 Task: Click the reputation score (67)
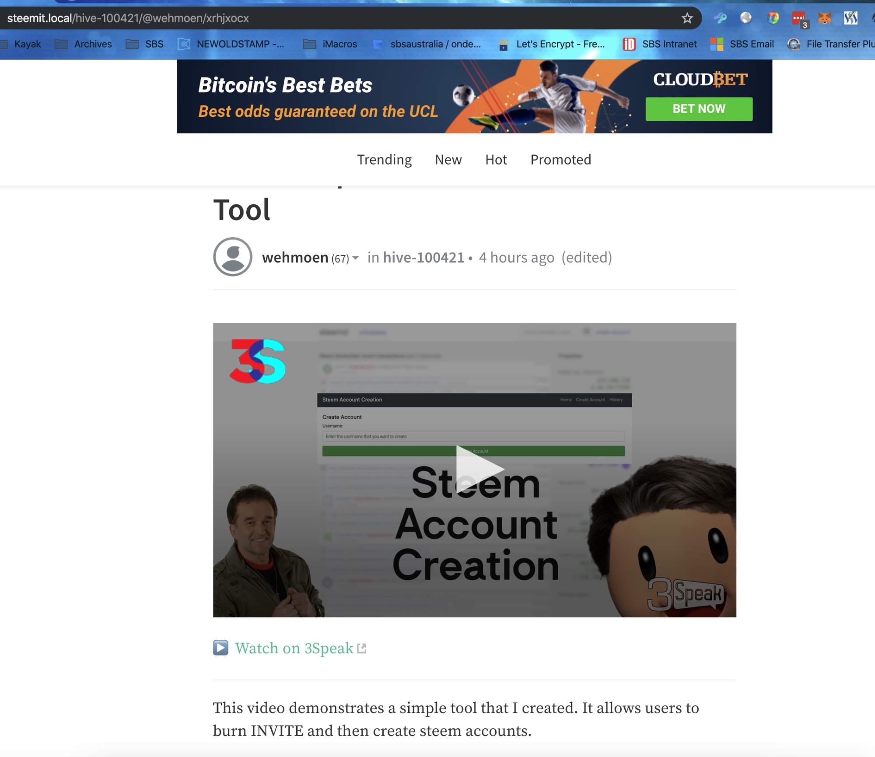340,259
